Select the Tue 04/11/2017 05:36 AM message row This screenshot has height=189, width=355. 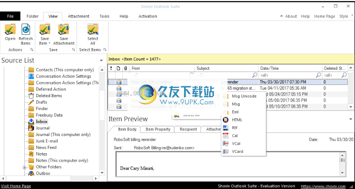228,88
